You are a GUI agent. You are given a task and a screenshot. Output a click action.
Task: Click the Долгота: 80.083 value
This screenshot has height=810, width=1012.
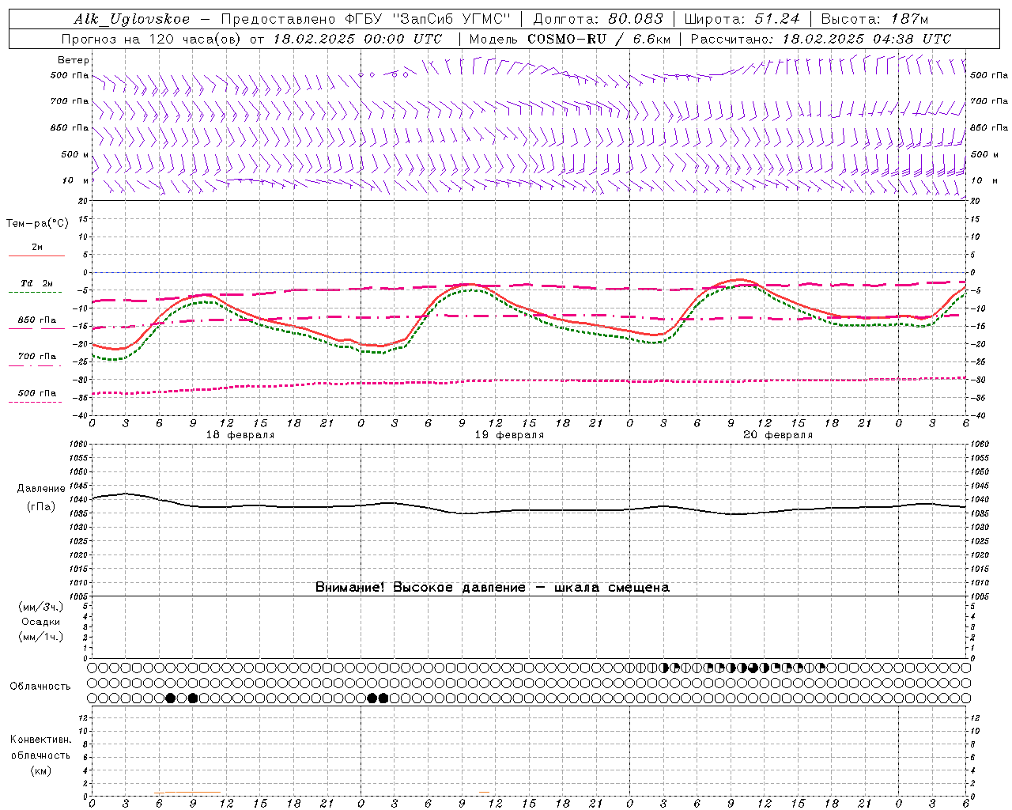point(599,19)
